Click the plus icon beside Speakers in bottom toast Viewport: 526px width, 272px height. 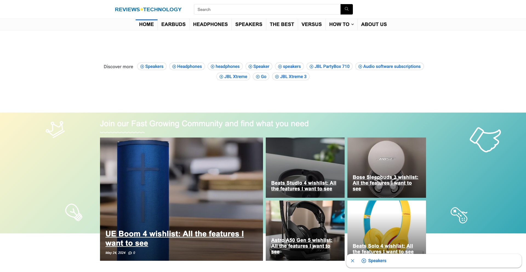364,261
